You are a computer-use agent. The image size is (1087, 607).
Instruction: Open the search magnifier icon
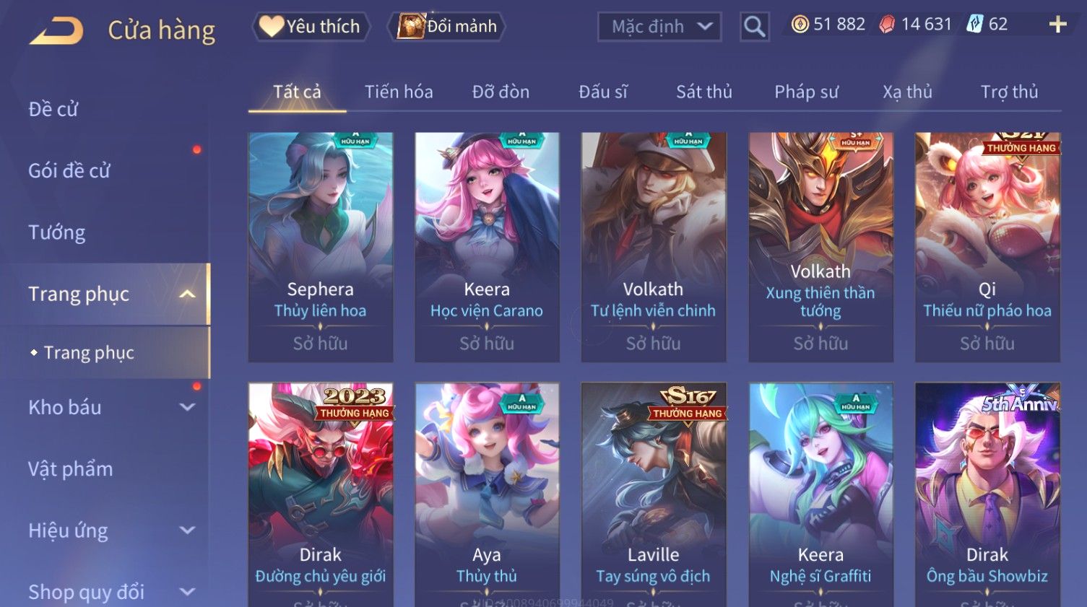(754, 27)
